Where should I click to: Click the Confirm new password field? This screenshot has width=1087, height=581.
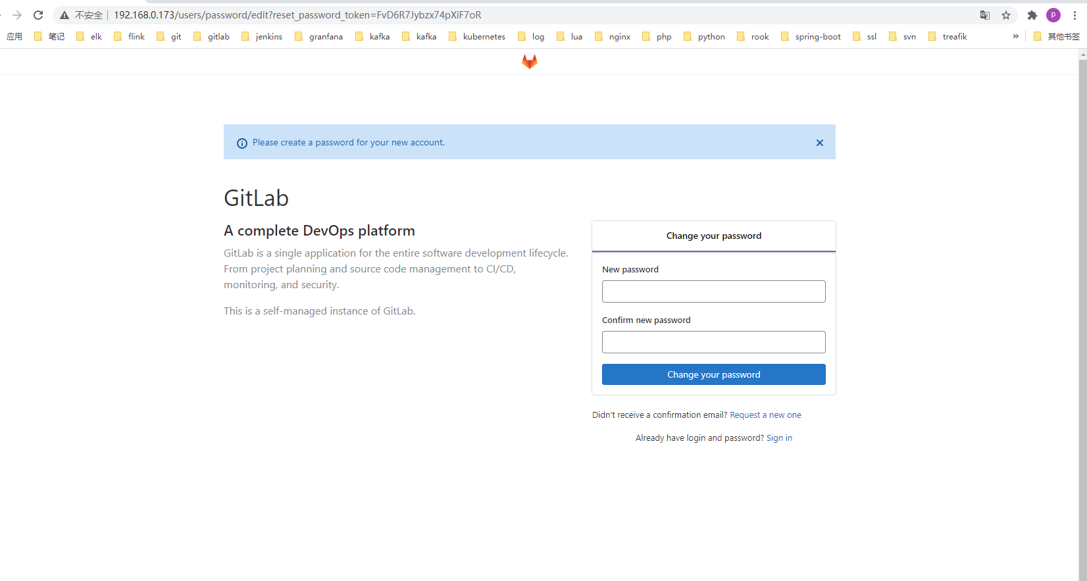(x=714, y=342)
